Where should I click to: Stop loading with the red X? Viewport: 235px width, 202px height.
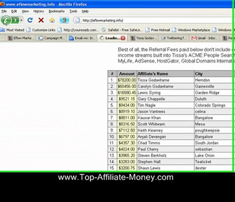[41, 20]
